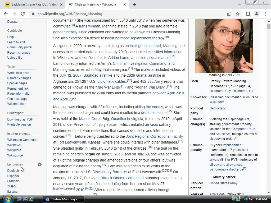The width and height of the screenshot is (271, 203).
Task: Open hormone replacement therapy link
Action: [140, 38]
